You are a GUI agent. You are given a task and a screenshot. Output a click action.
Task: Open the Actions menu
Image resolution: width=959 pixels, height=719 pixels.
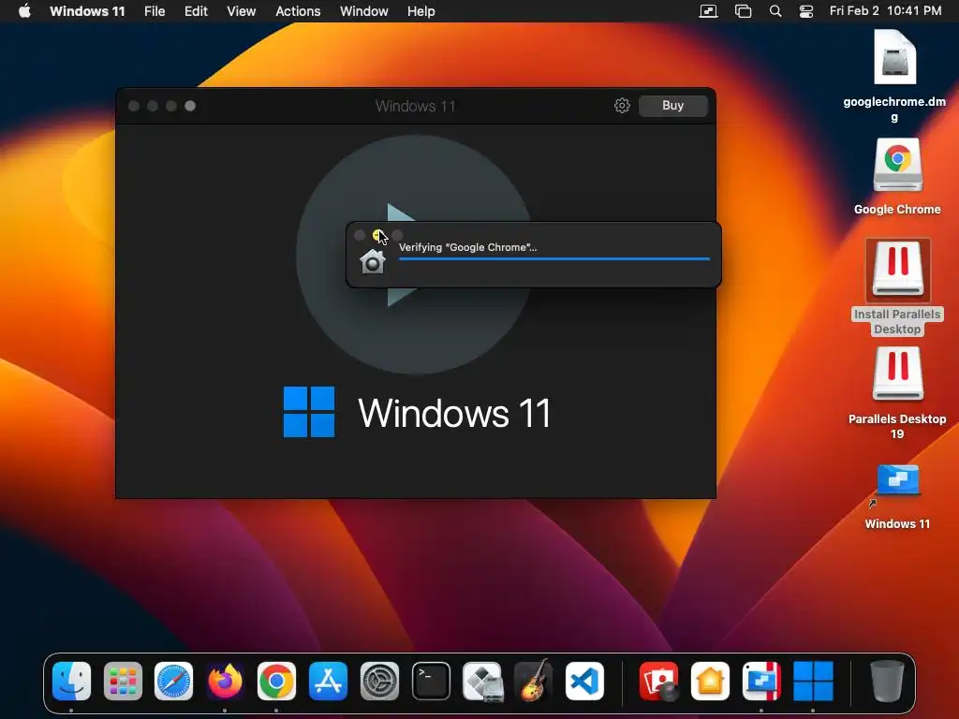pyautogui.click(x=298, y=11)
